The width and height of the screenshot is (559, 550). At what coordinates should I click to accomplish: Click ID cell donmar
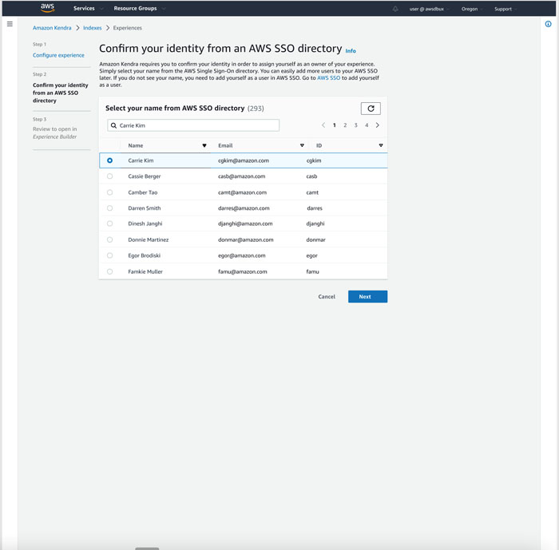(316, 239)
